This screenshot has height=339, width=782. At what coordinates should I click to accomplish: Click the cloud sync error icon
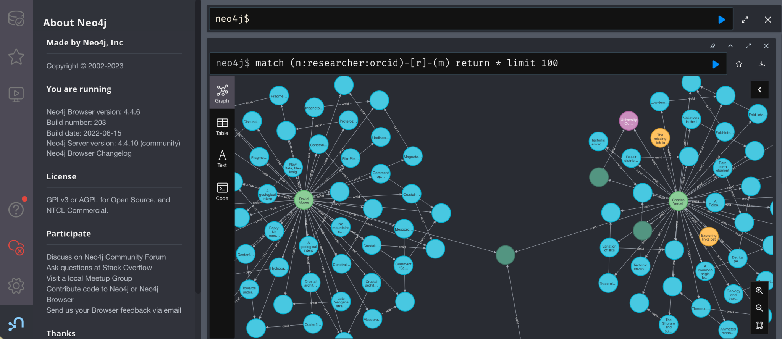click(16, 247)
